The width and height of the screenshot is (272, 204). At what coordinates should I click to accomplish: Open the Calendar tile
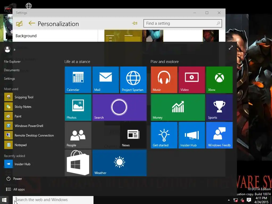78,80
